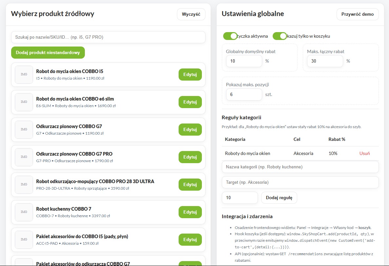This screenshot has width=389, height=266.
Task: Click the Przywróć demo button
Action: point(358,14)
